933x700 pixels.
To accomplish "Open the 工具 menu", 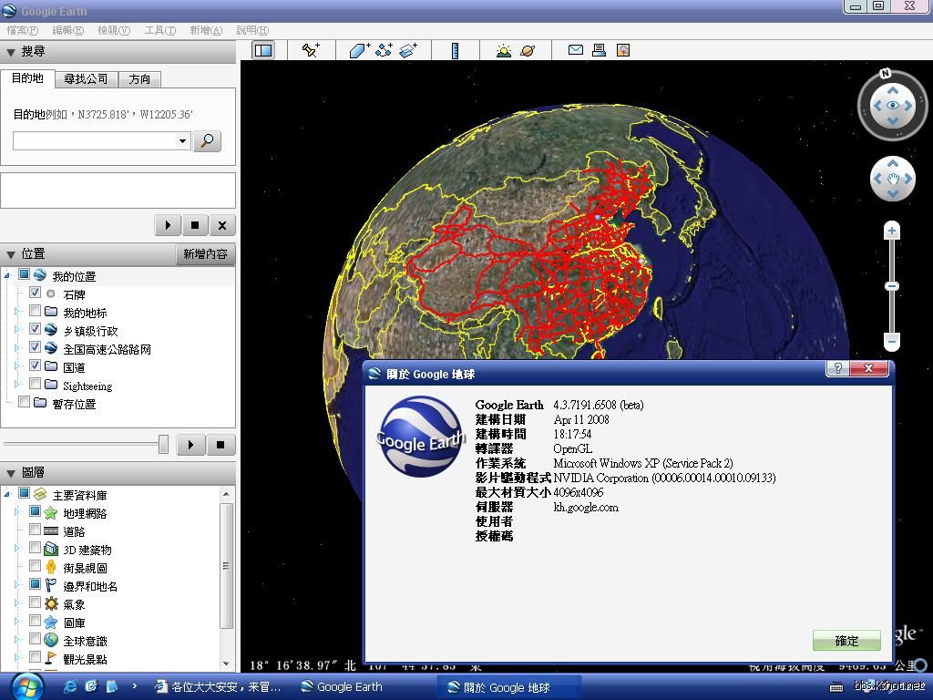I will (x=159, y=30).
